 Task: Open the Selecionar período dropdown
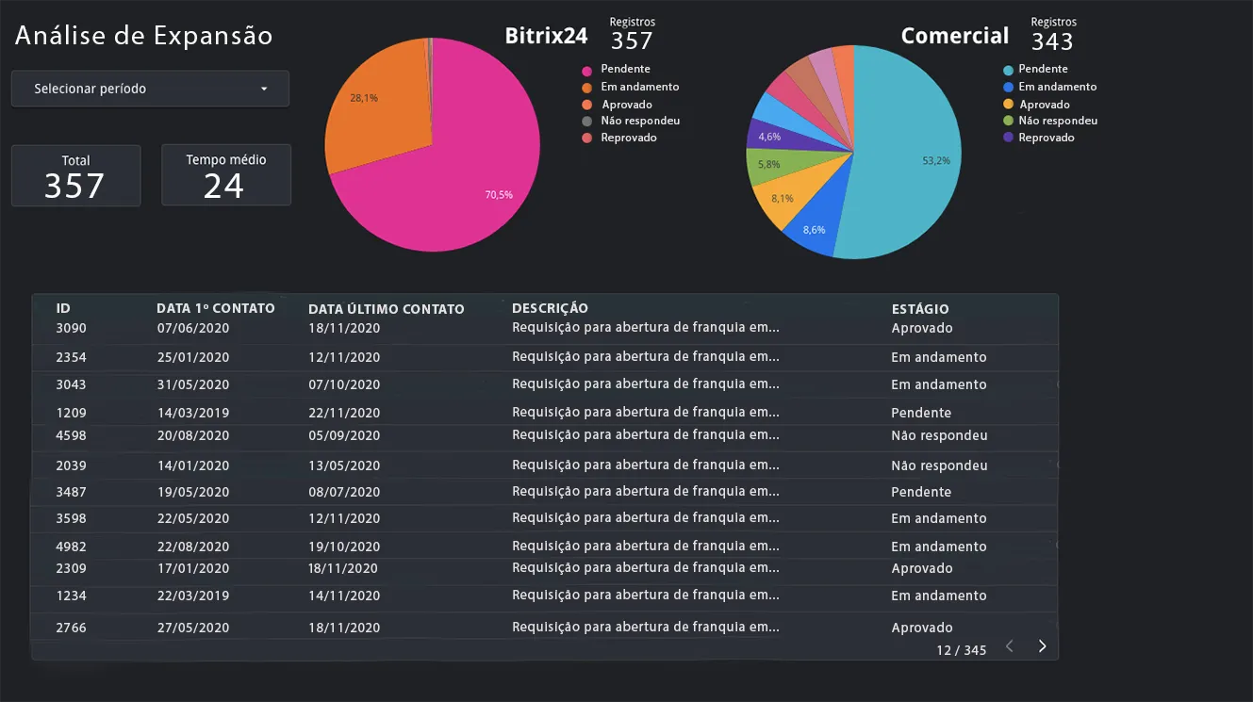[x=150, y=89]
